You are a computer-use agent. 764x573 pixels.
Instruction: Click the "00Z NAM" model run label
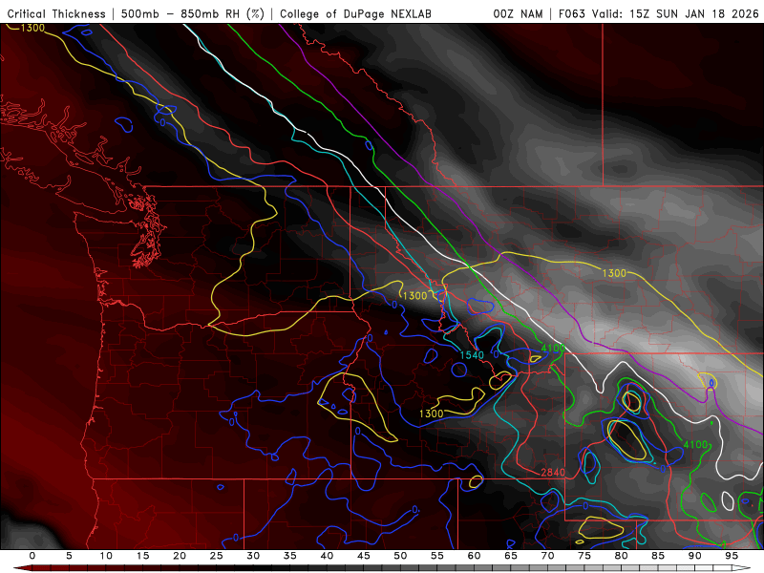(518, 14)
